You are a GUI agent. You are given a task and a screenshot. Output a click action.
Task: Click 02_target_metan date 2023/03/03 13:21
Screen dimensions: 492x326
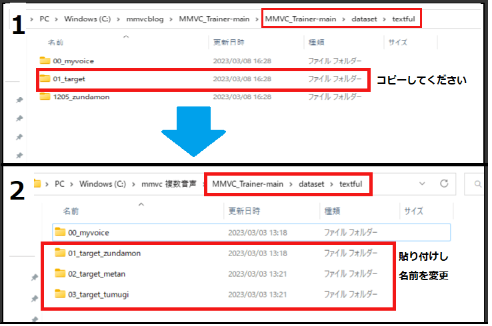pyautogui.click(x=257, y=274)
